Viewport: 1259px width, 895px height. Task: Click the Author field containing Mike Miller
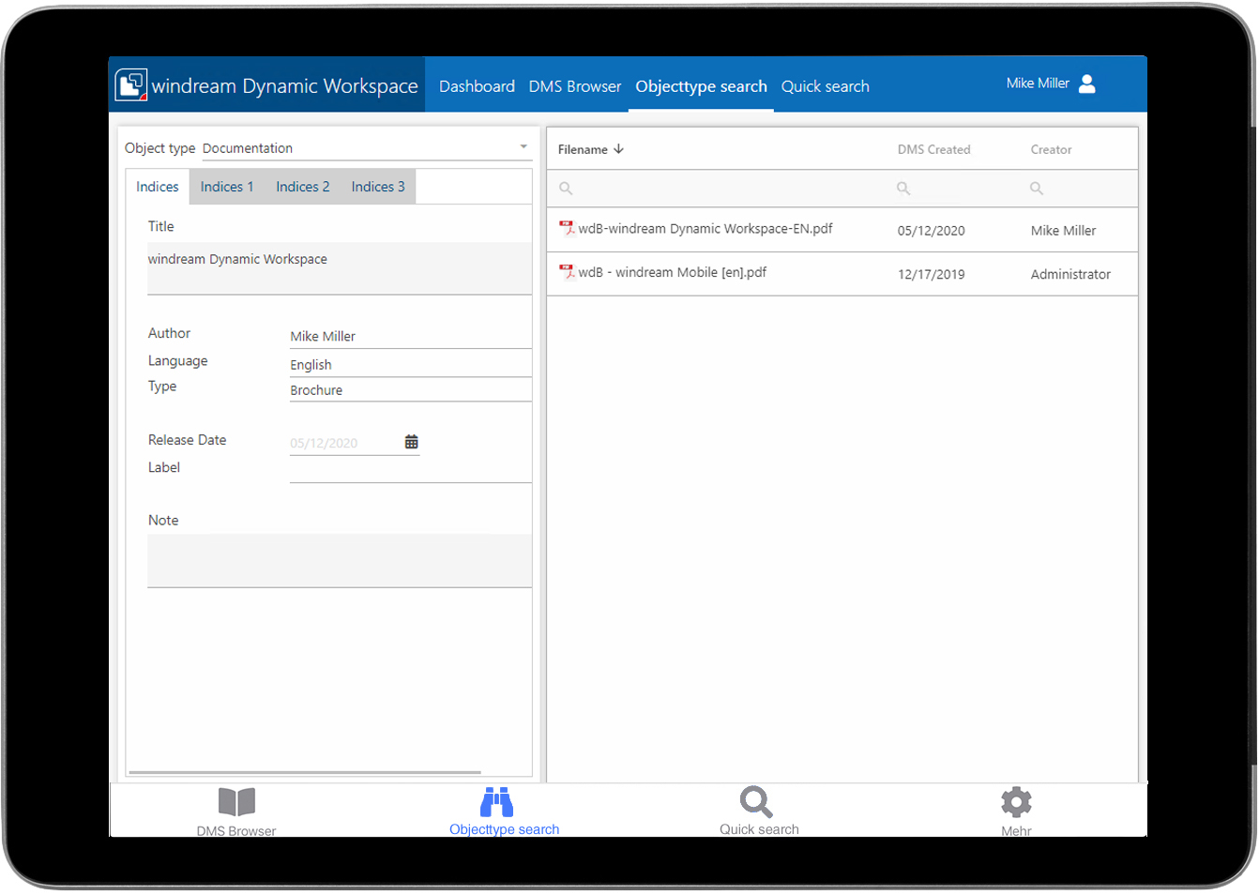click(x=410, y=336)
